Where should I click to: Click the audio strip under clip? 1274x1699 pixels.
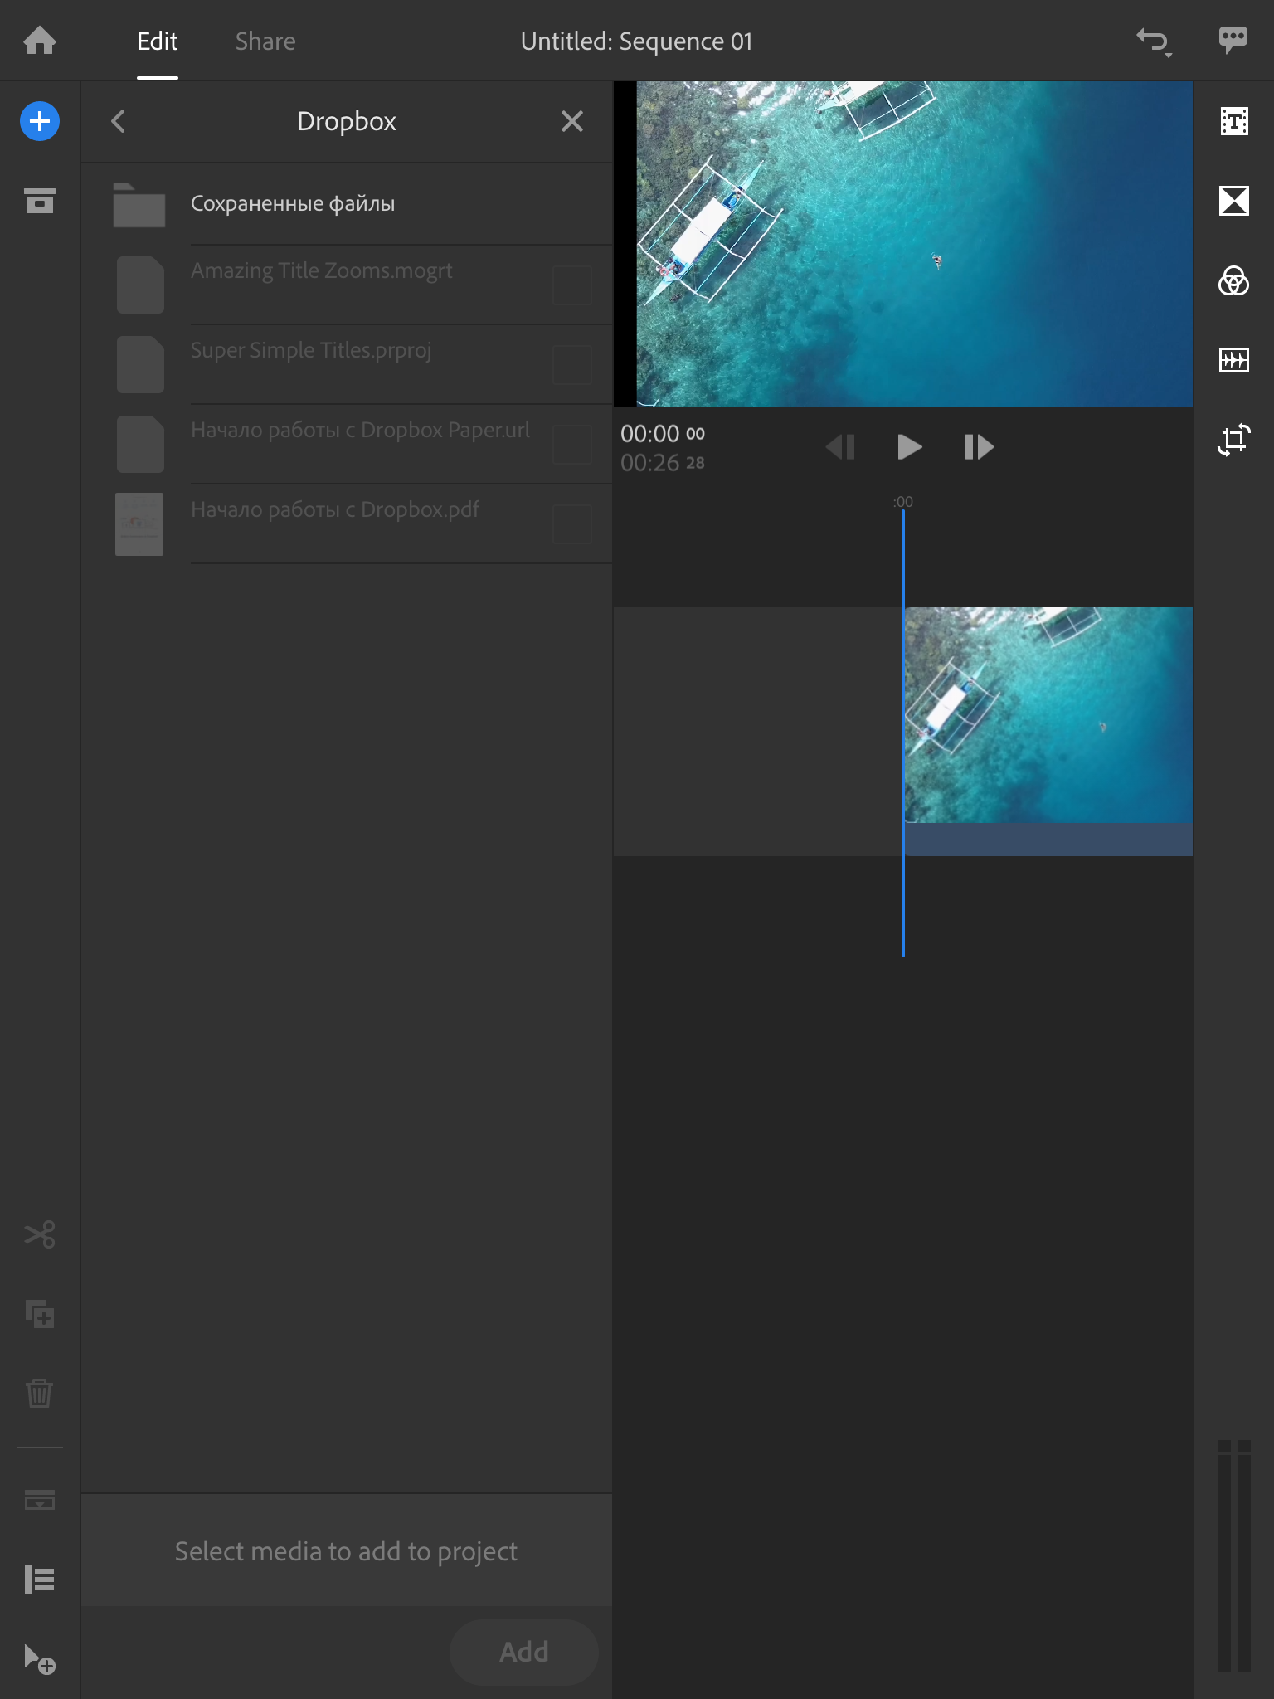(1048, 840)
